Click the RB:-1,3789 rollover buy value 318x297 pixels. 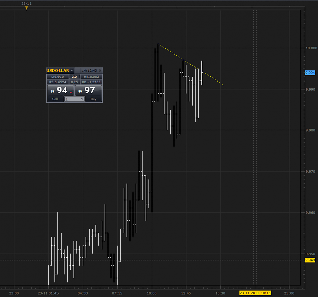pyautogui.click(x=92, y=82)
